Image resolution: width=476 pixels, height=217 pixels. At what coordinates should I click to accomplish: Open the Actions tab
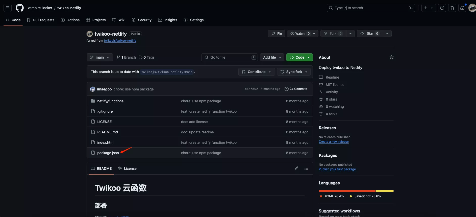tap(70, 20)
